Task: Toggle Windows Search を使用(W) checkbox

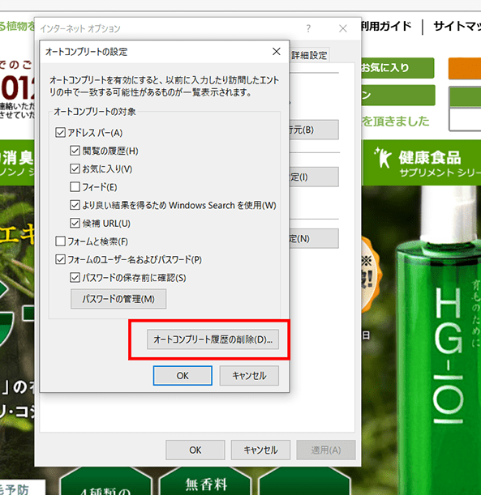Action: pyautogui.click(x=75, y=205)
